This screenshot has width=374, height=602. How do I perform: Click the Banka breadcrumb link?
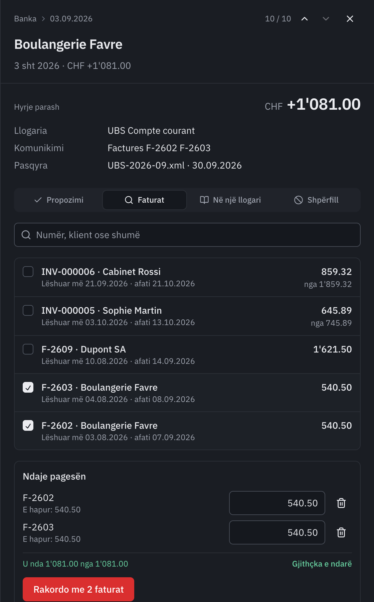coord(25,19)
